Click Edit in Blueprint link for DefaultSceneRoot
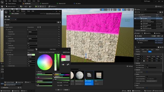The image size is (164, 92). 159,41
